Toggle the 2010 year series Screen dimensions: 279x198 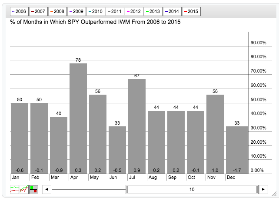coord(96,12)
